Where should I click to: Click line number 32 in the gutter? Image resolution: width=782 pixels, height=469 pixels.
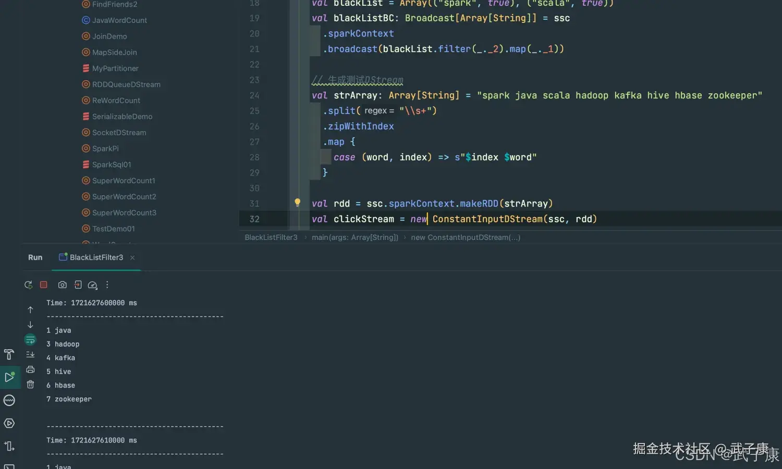(x=254, y=219)
